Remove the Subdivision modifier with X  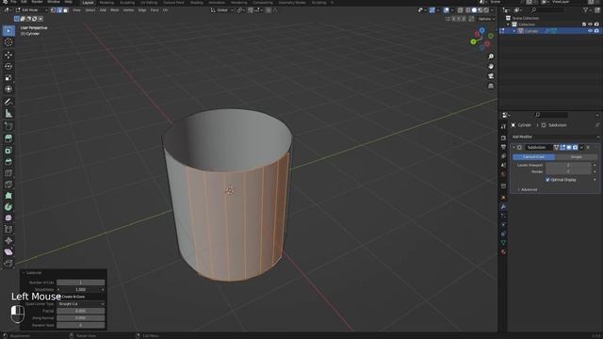[588, 148]
